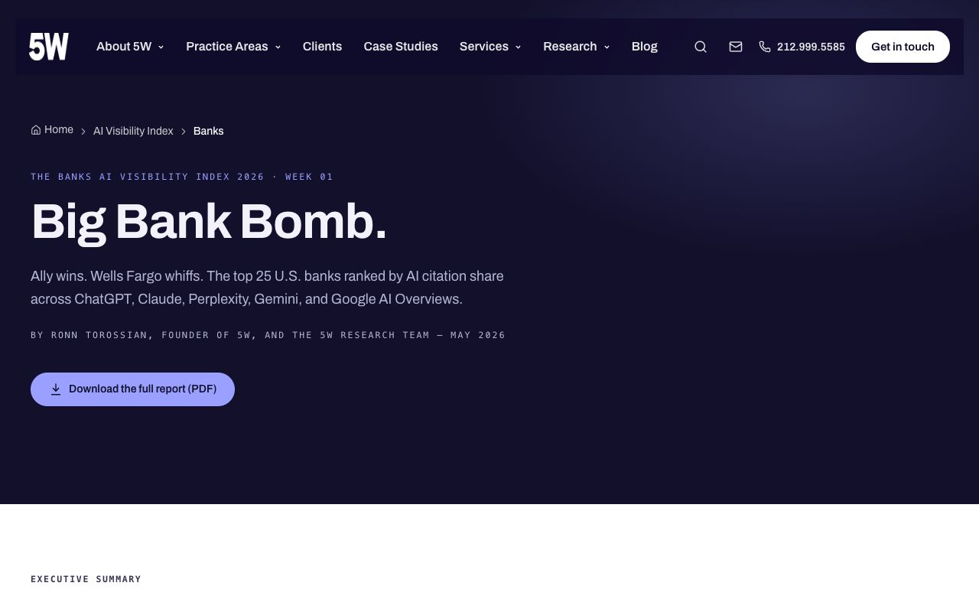The width and height of the screenshot is (979, 612).
Task: Expand the Research dropdown chevron
Action: pyautogui.click(x=607, y=47)
